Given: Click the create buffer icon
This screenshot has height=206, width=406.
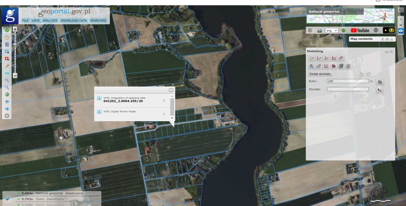Looking at the screenshot, I should tap(379, 82).
